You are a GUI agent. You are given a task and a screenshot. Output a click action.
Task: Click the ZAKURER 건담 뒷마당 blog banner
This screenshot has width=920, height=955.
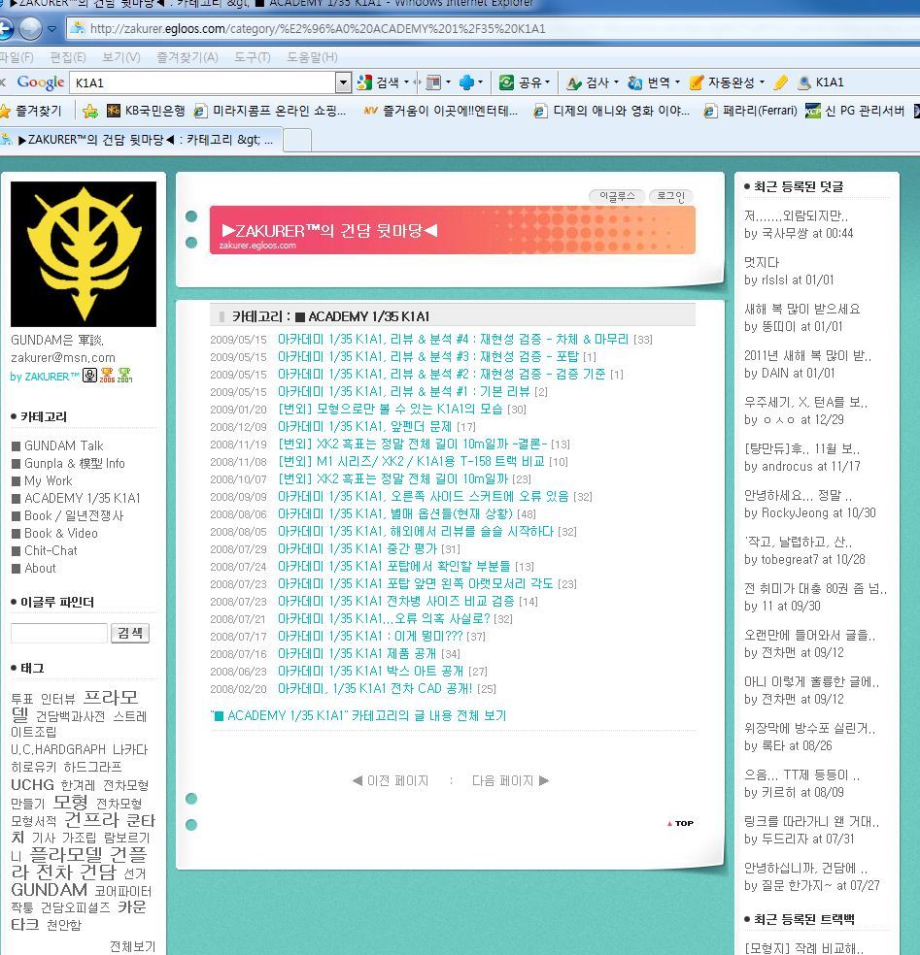click(453, 230)
